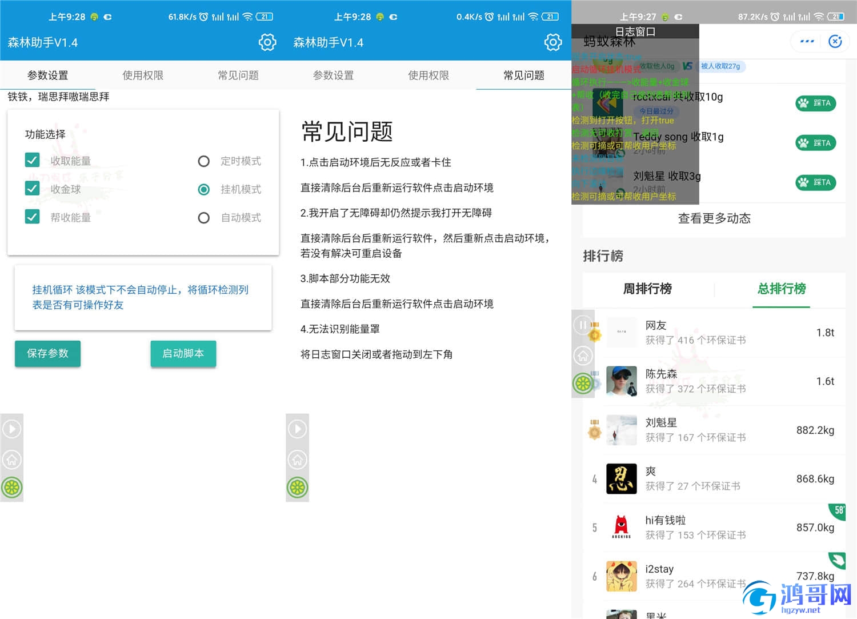Open i2stay's avatar in the ranking
Viewport: 857px width, 619px height.
coord(621,576)
